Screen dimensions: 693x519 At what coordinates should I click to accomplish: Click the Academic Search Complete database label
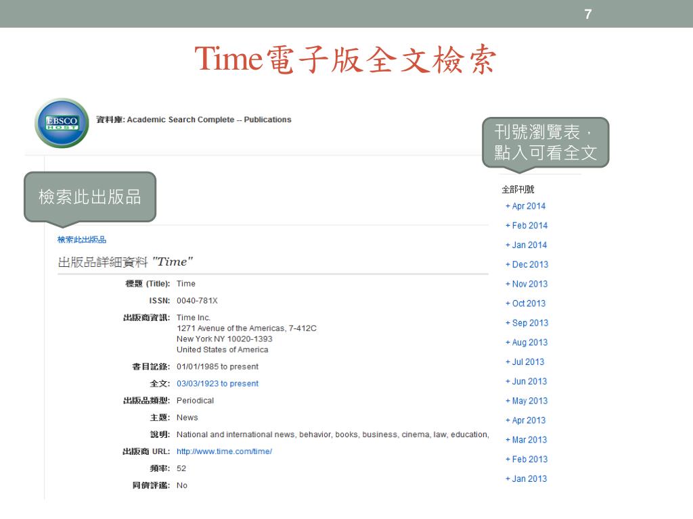[194, 120]
